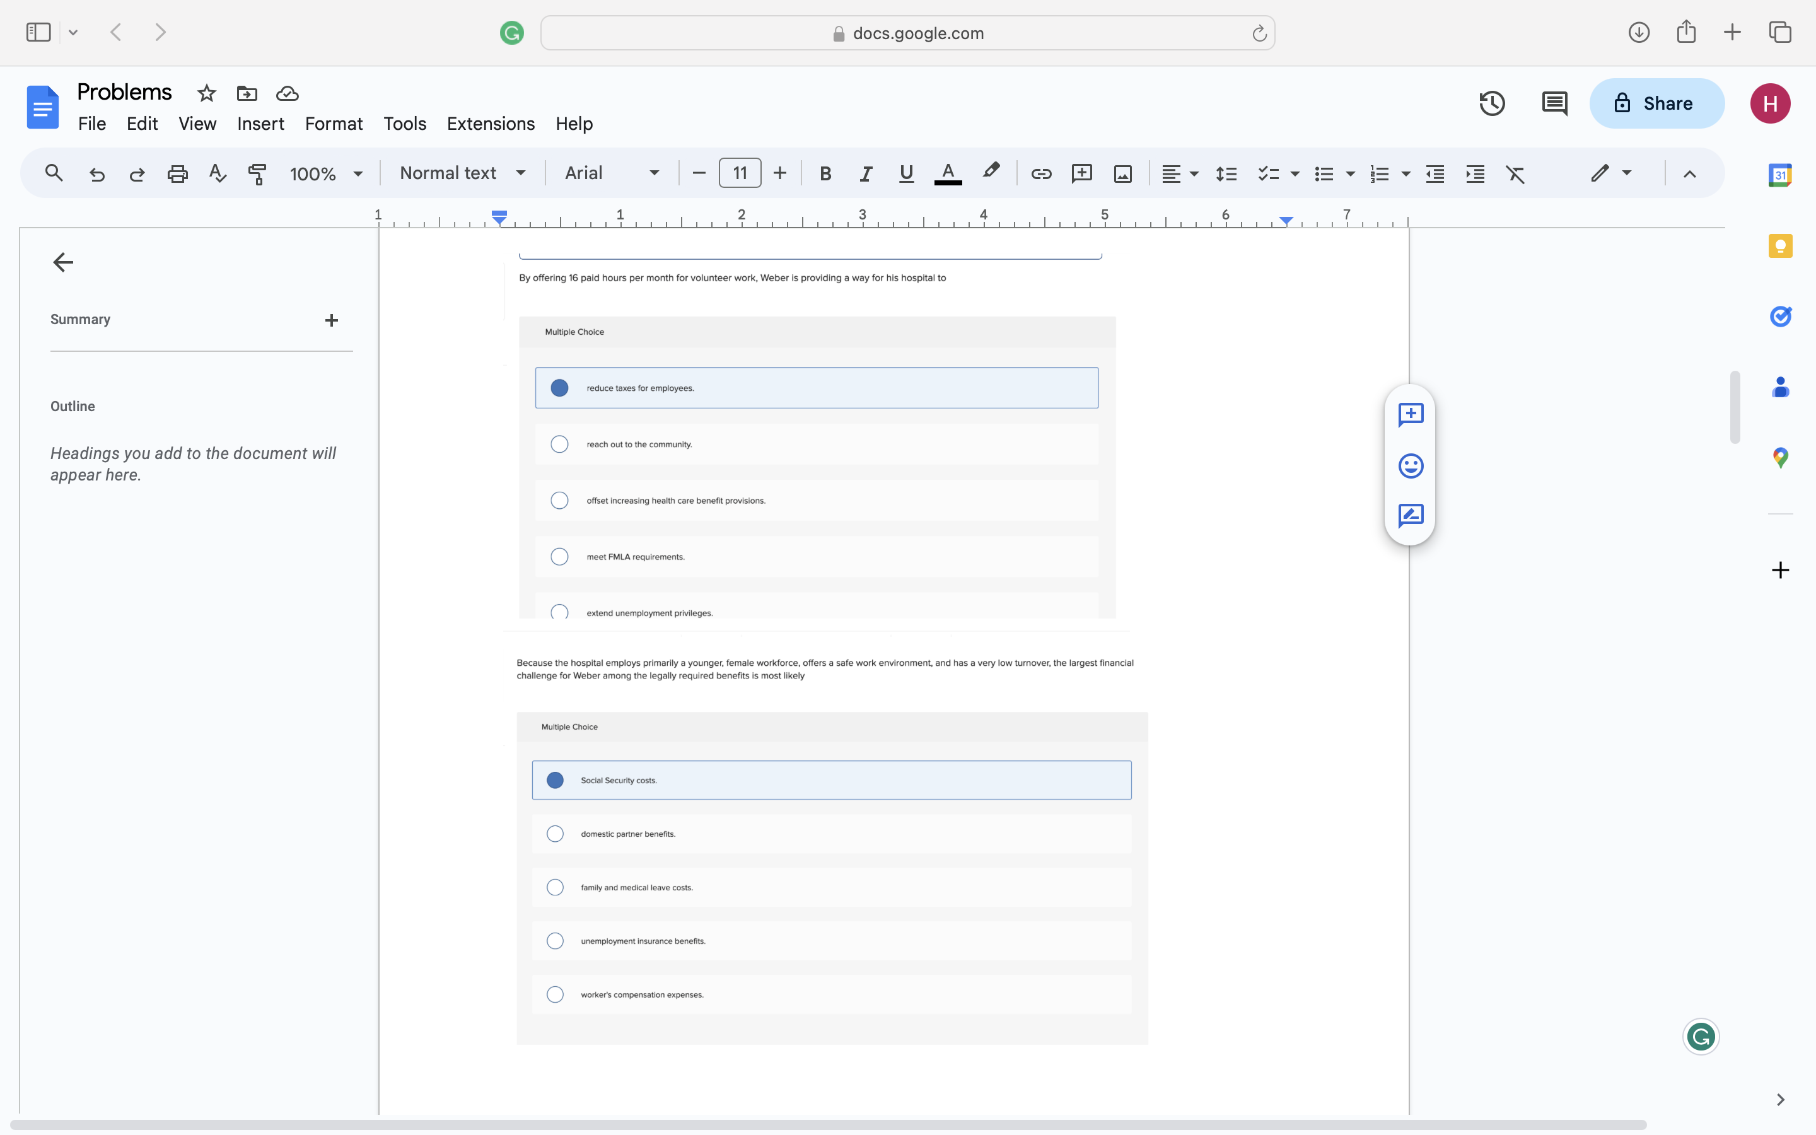Screen dimensions: 1816x1135
Task: Open version history clock icon
Action: [x=1492, y=103]
